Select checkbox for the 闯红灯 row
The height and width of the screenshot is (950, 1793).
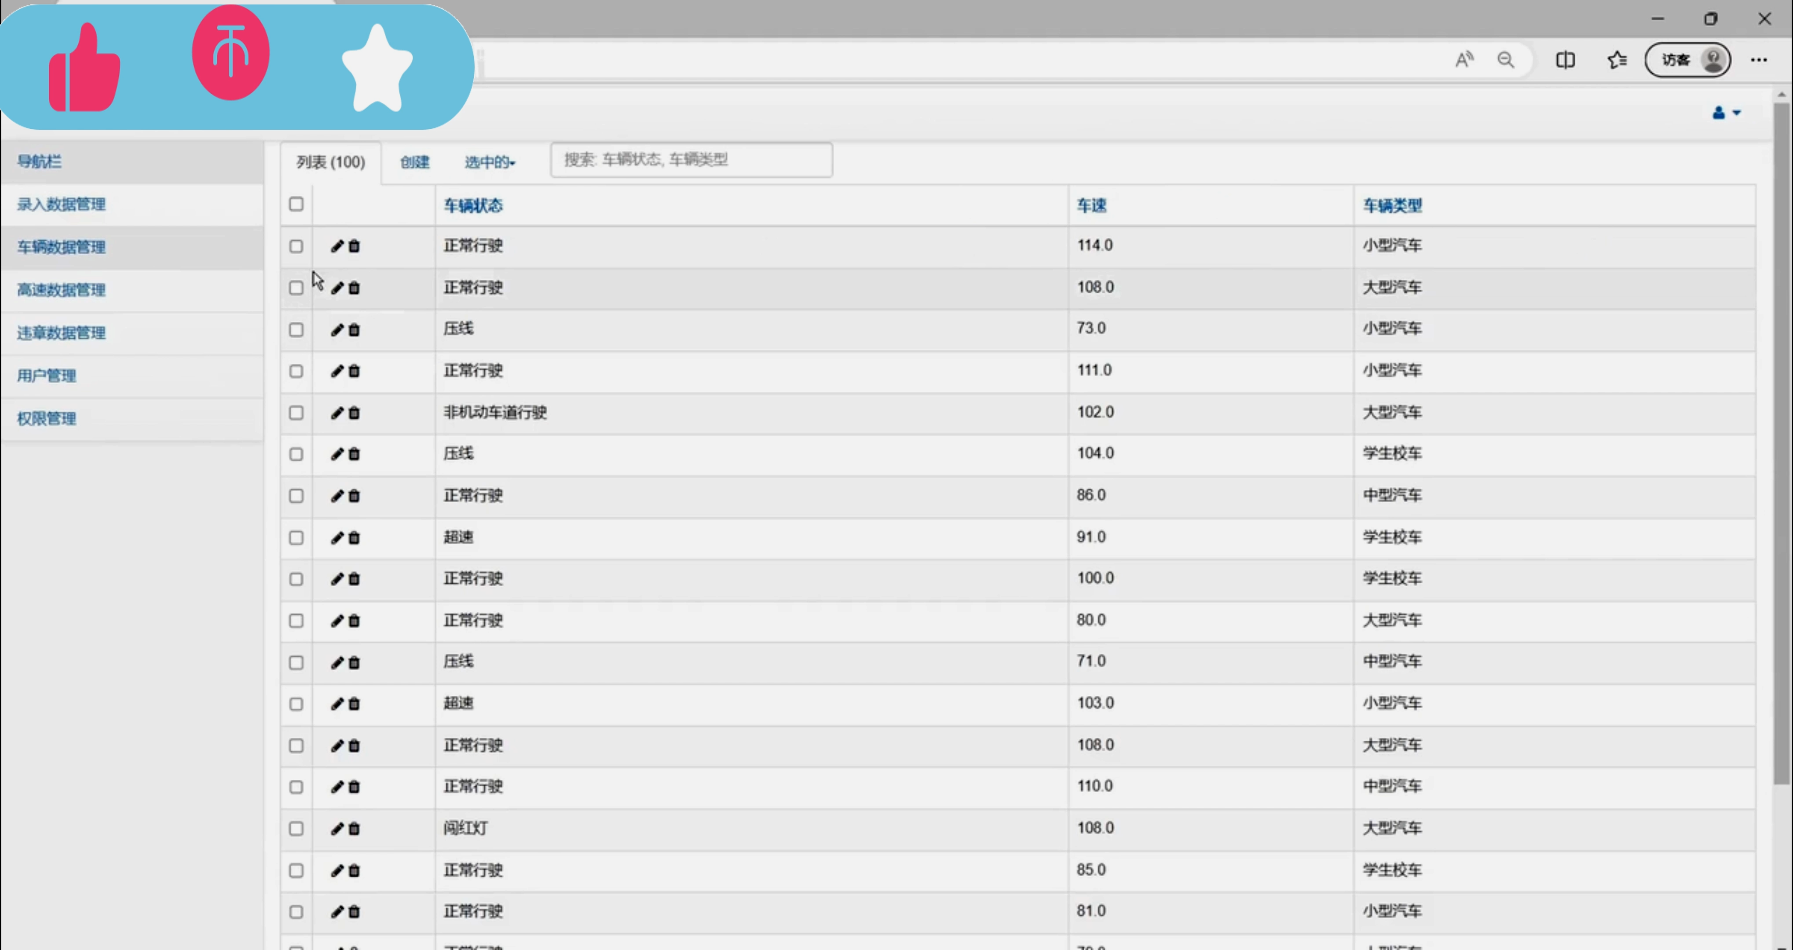click(296, 828)
